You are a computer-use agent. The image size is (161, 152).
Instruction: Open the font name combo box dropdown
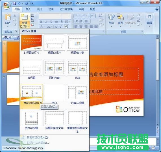pos(60,16)
